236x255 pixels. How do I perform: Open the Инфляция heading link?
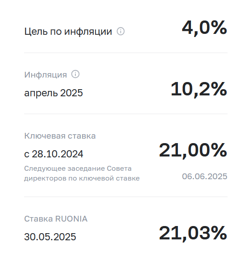[46, 74]
